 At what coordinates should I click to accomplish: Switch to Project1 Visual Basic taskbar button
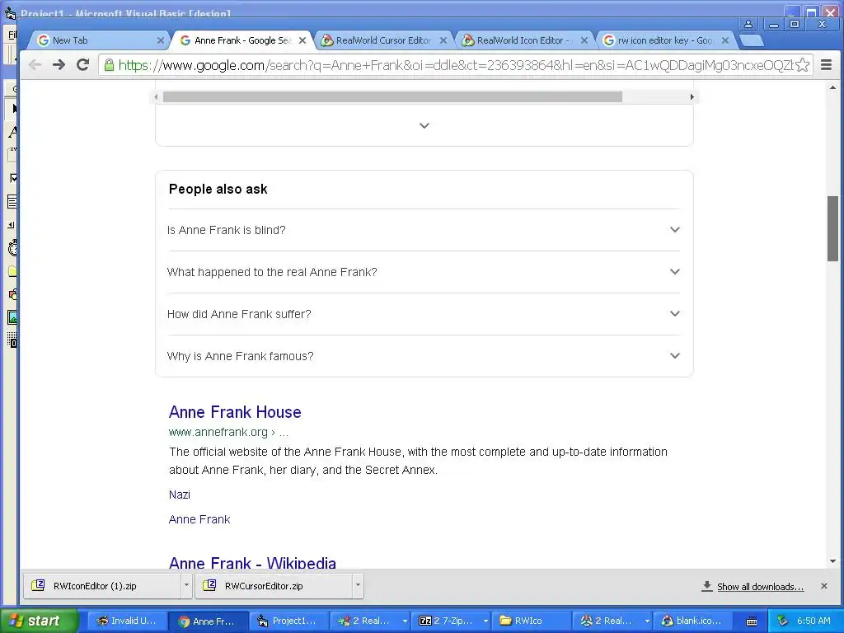point(288,621)
